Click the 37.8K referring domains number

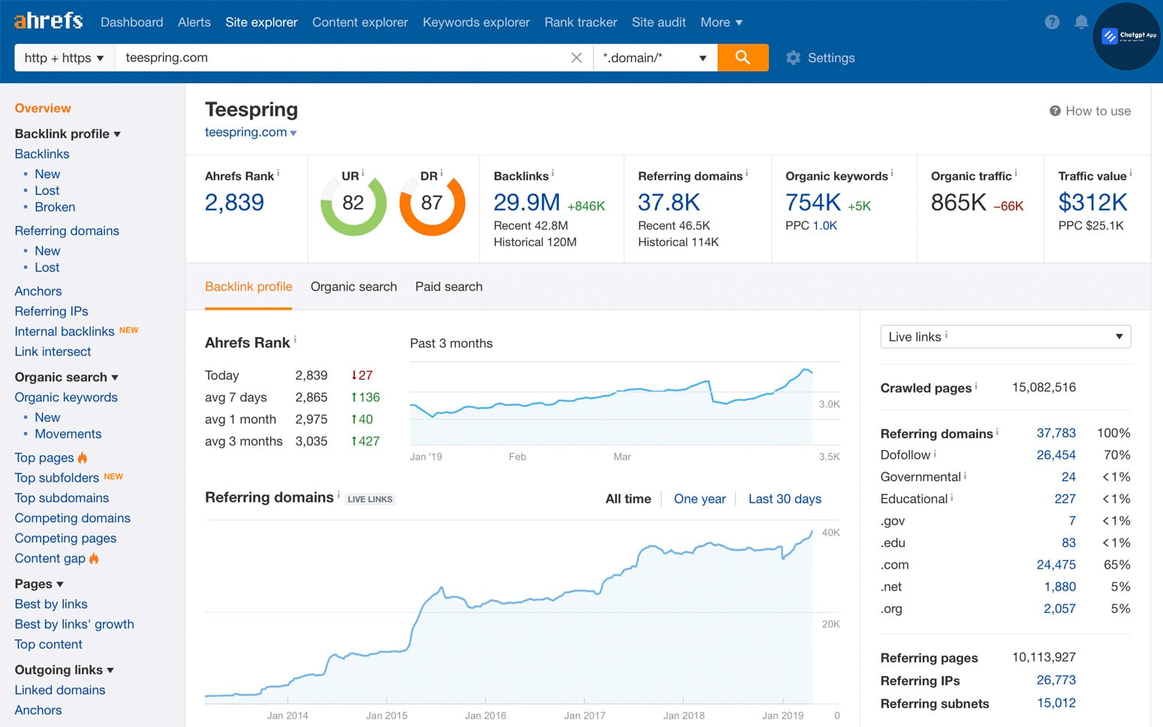[x=669, y=203]
